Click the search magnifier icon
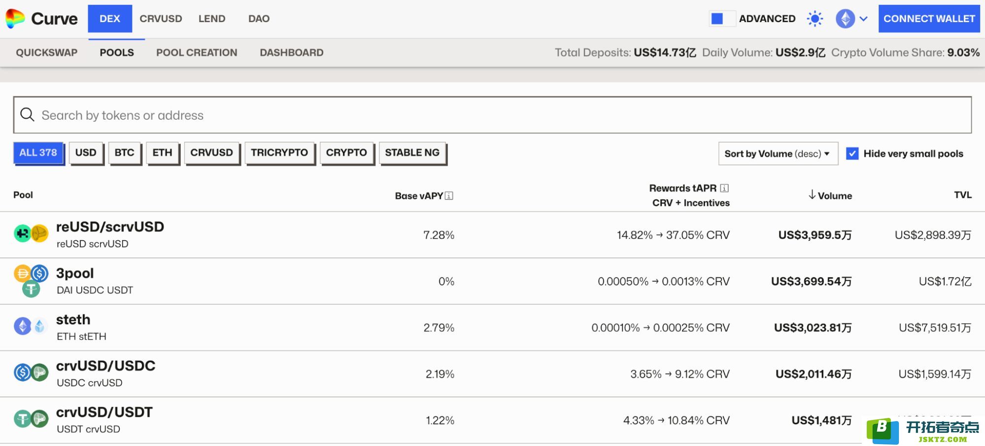The width and height of the screenshot is (985, 446). click(27, 115)
